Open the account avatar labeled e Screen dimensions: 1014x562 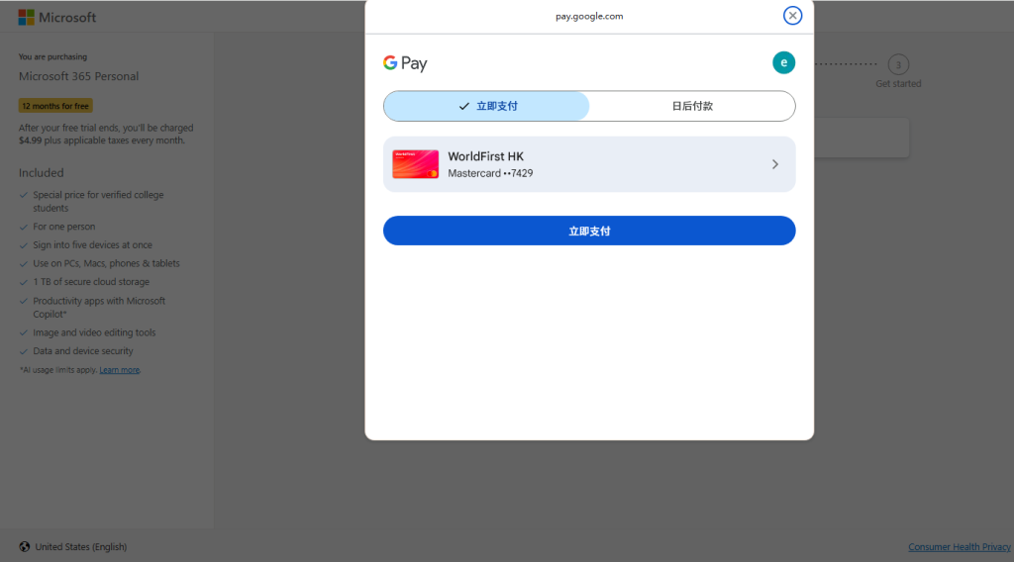[783, 62]
